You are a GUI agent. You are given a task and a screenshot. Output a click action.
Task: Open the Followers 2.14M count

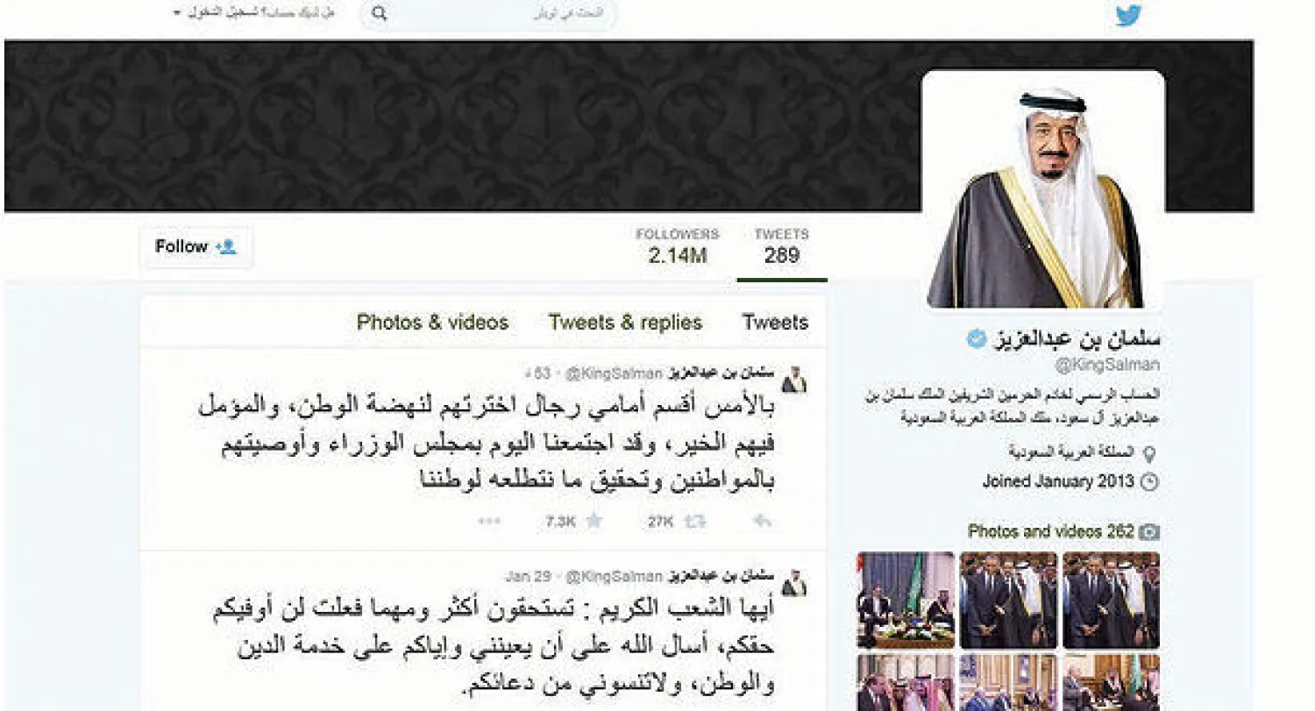pyautogui.click(x=677, y=247)
